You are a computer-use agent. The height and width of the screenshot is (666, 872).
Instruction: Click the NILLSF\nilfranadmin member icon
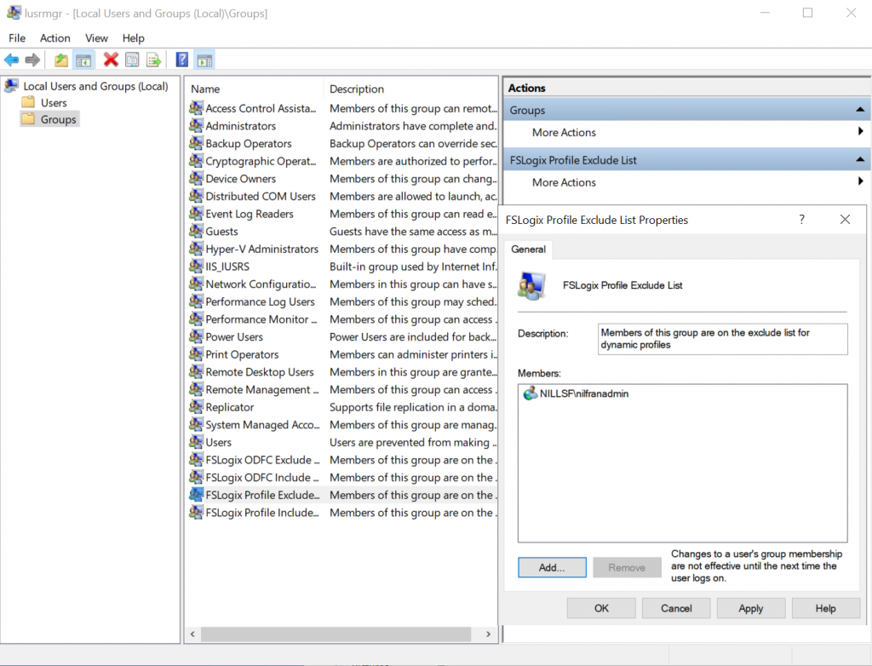530,394
